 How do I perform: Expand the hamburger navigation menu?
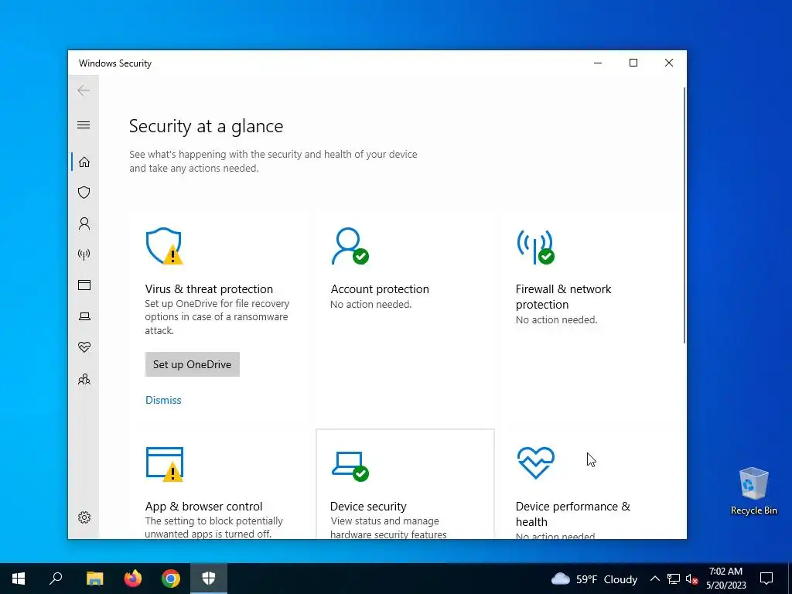pos(84,125)
